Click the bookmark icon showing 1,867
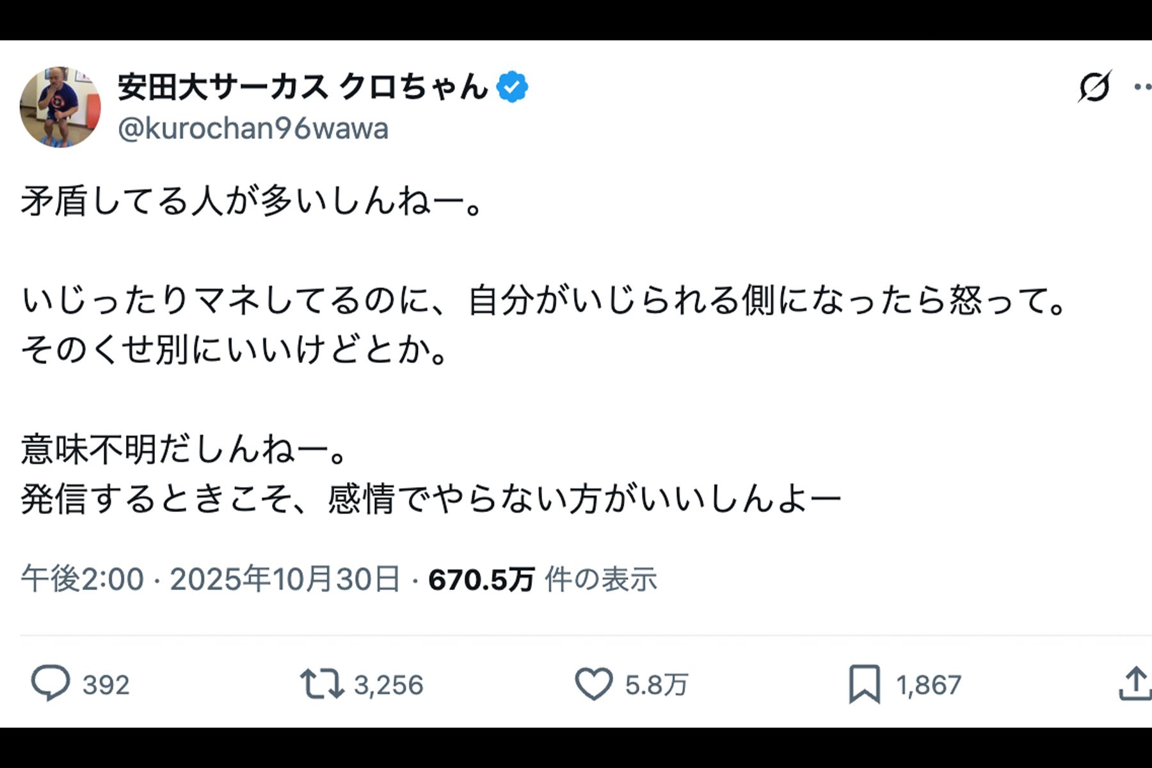The image size is (1152, 768). [x=865, y=684]
